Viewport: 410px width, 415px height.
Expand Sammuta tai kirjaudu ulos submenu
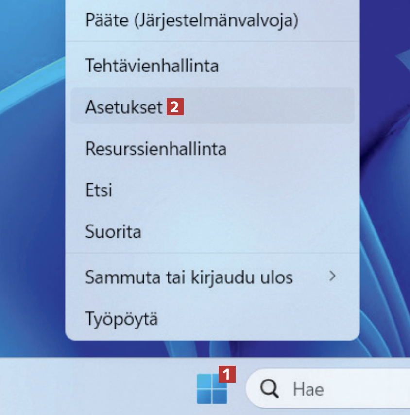(189, 277)
